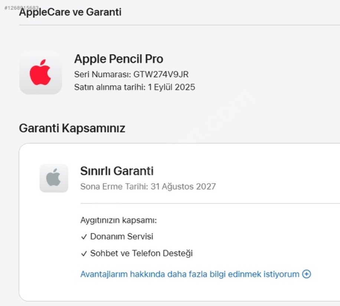Click the Sohbet ve Telefon Desteği text
The width and height of the screenshot is (340, 306).
click(141, 254)
